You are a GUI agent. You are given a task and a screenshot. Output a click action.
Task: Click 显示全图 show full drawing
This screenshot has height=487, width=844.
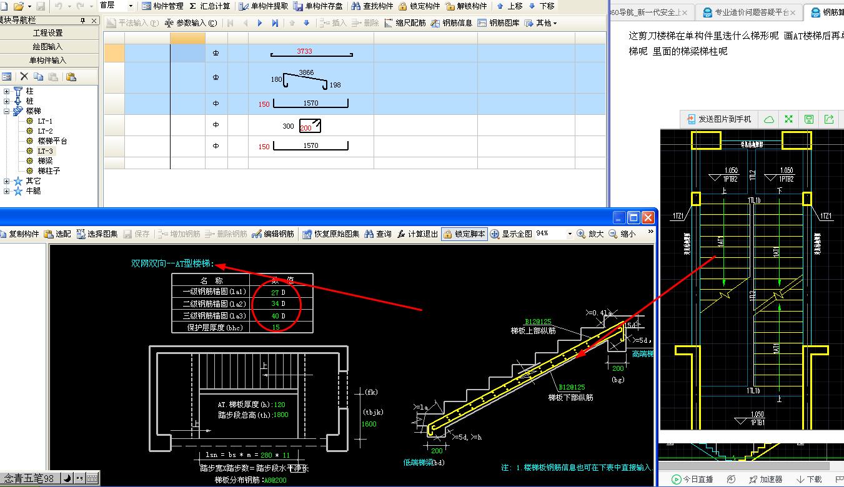[511, 234]
